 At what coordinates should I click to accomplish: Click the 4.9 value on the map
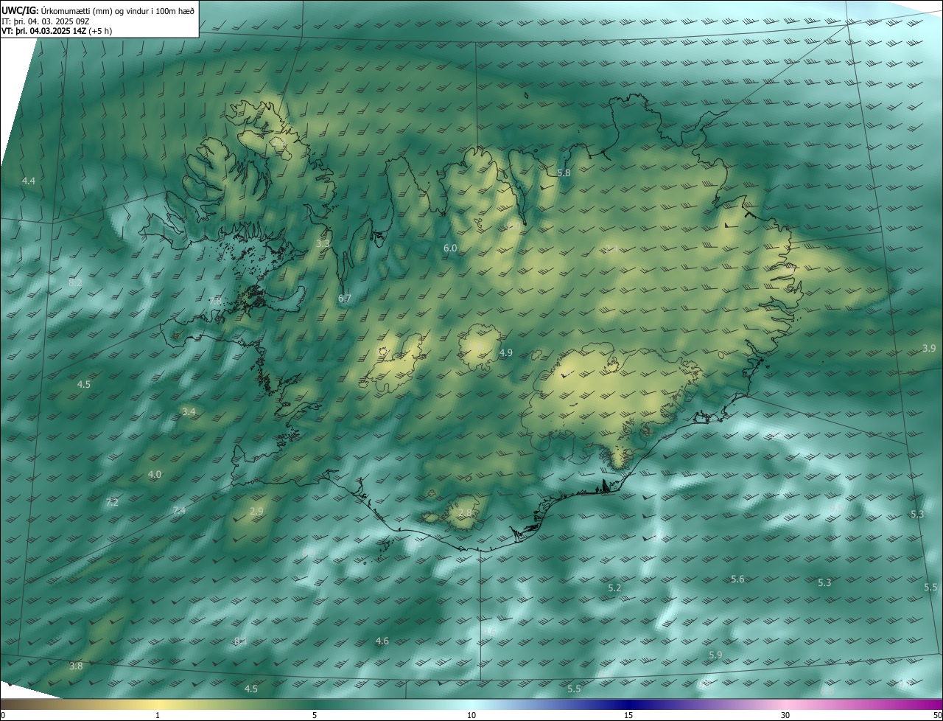pos(505,353)
